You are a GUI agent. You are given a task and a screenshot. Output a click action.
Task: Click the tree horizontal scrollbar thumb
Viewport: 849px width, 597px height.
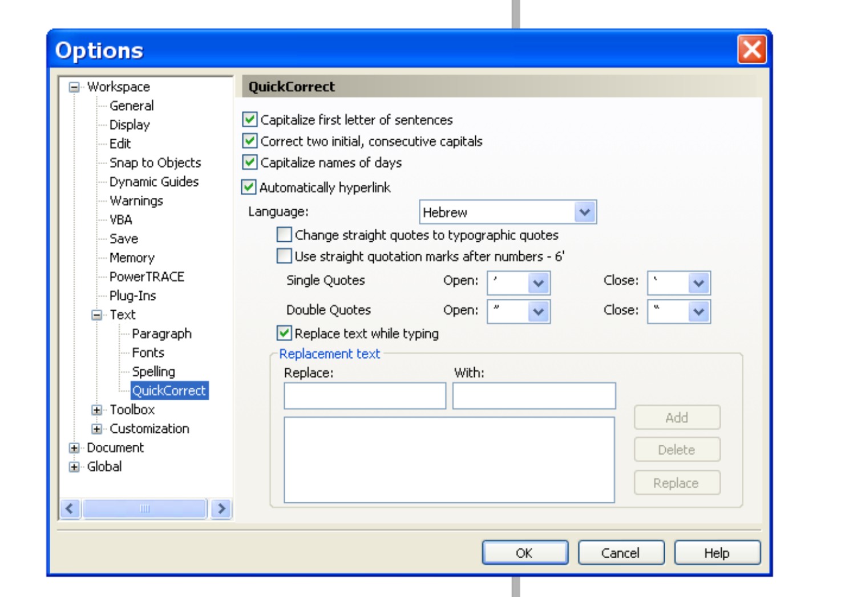(x=144, y=509)
